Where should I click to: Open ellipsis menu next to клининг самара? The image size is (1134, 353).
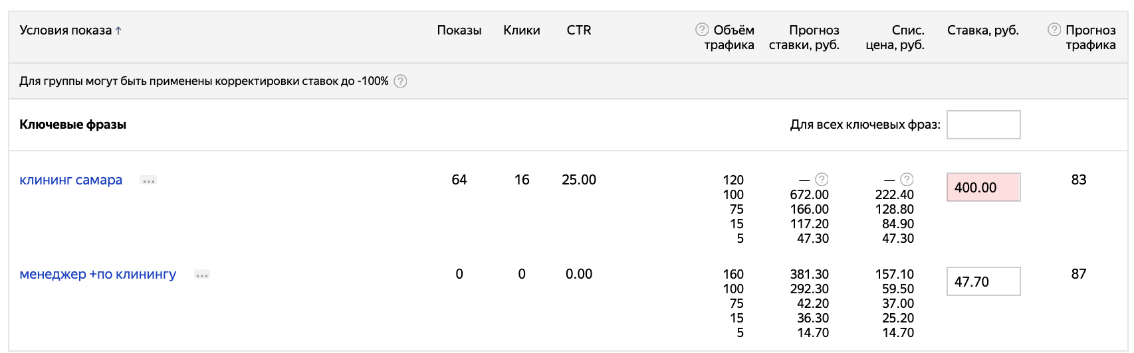tap(148, 180)
